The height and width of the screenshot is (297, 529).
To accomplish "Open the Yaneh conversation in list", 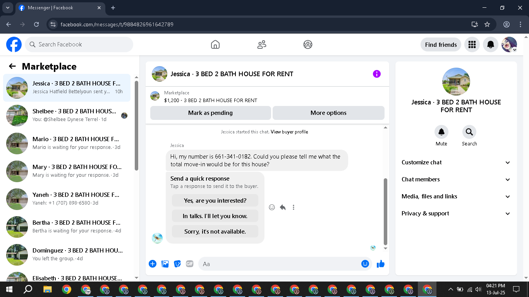I will click(x=67, y=199).
